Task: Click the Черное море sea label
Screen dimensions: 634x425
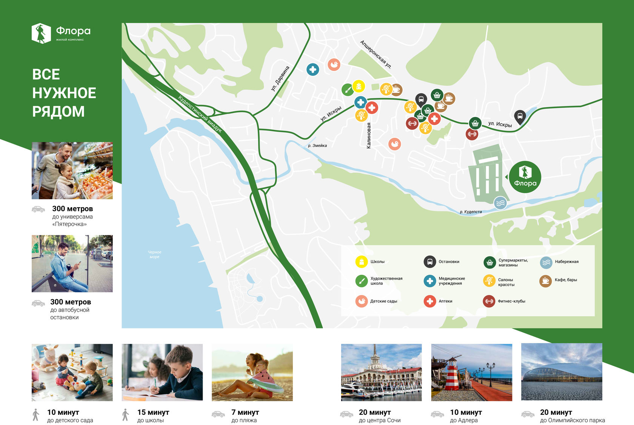Action: tap(154, 254)
